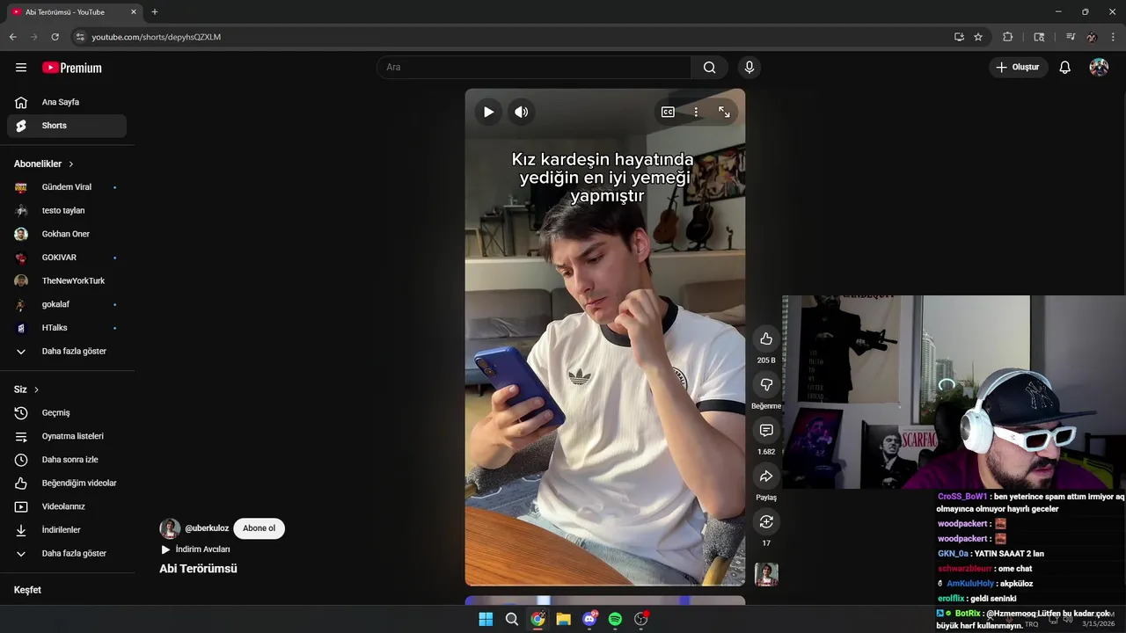Go back in the browser
1126x633 pixels.
point(12,37)
